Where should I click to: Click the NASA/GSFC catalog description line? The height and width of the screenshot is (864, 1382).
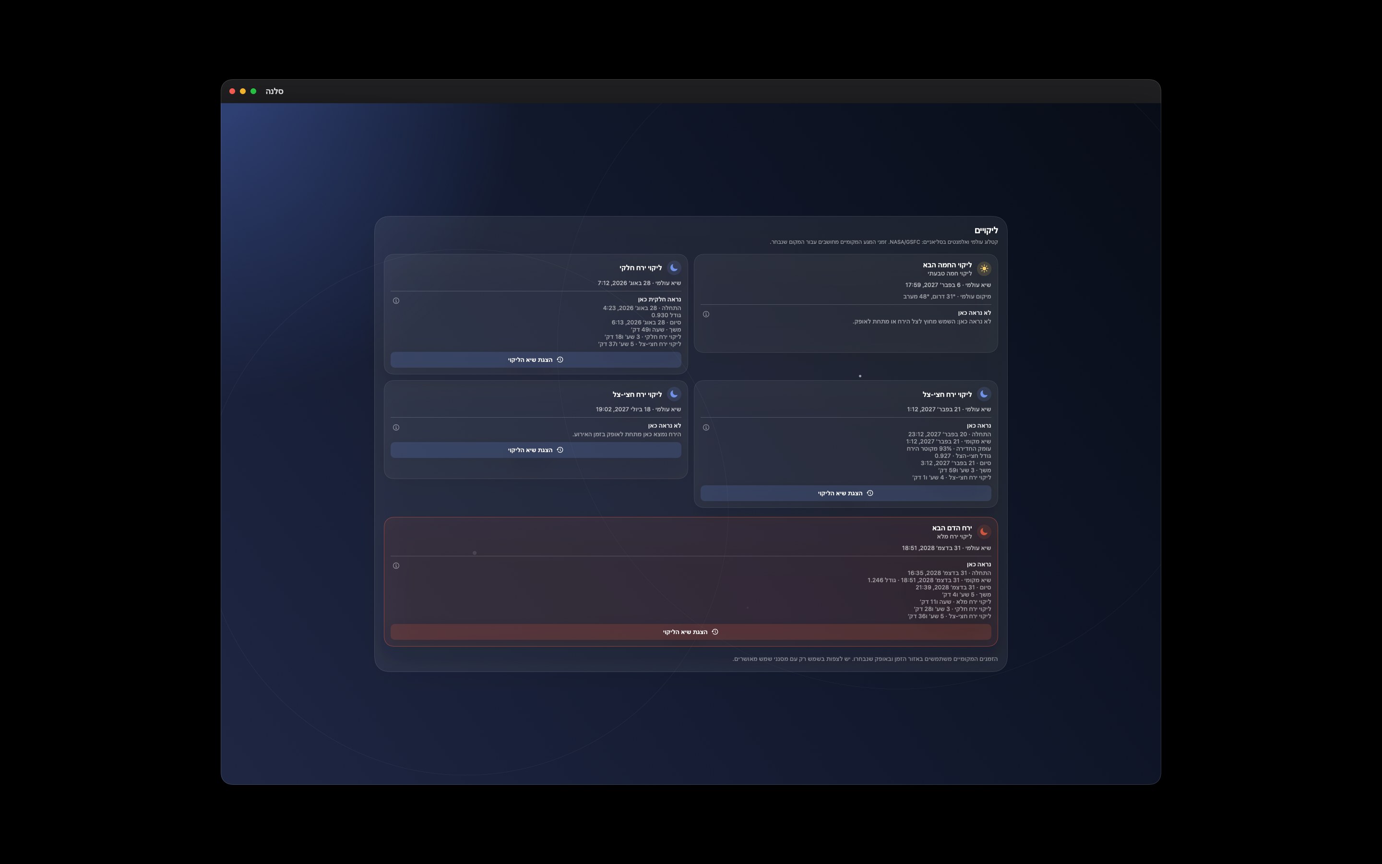click(x=883, y=242)
